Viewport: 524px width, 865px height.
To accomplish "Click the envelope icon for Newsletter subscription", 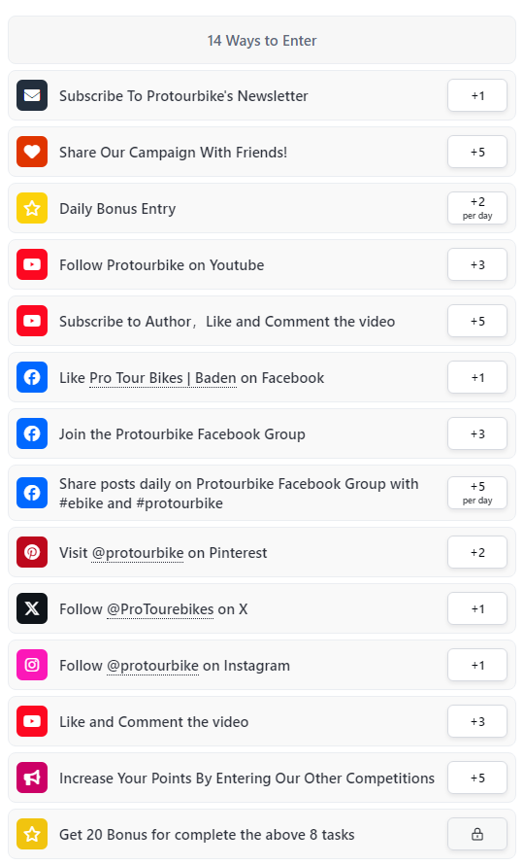I will [32, 95].
